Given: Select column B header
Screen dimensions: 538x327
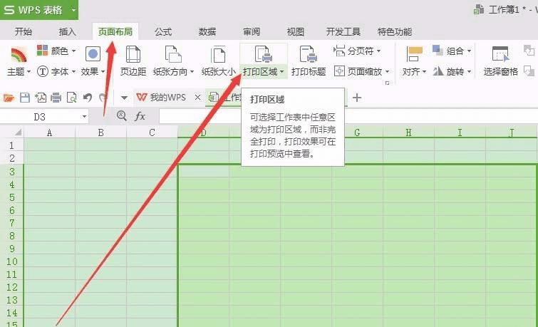Looking at the screenshot, I should point(101,133).
